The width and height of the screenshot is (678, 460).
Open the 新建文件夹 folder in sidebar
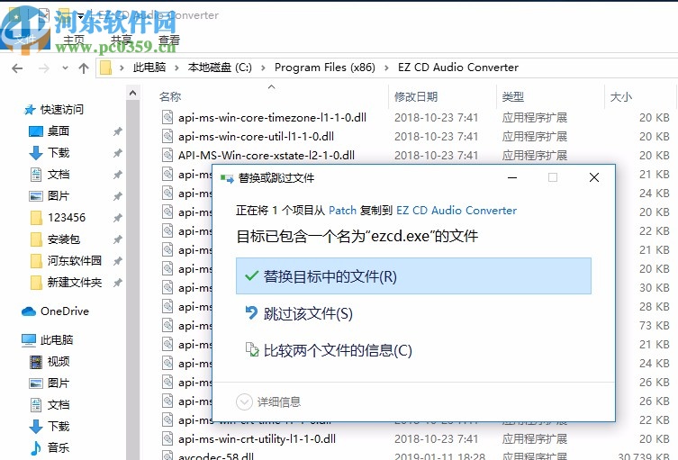click(x=75, y=283)
